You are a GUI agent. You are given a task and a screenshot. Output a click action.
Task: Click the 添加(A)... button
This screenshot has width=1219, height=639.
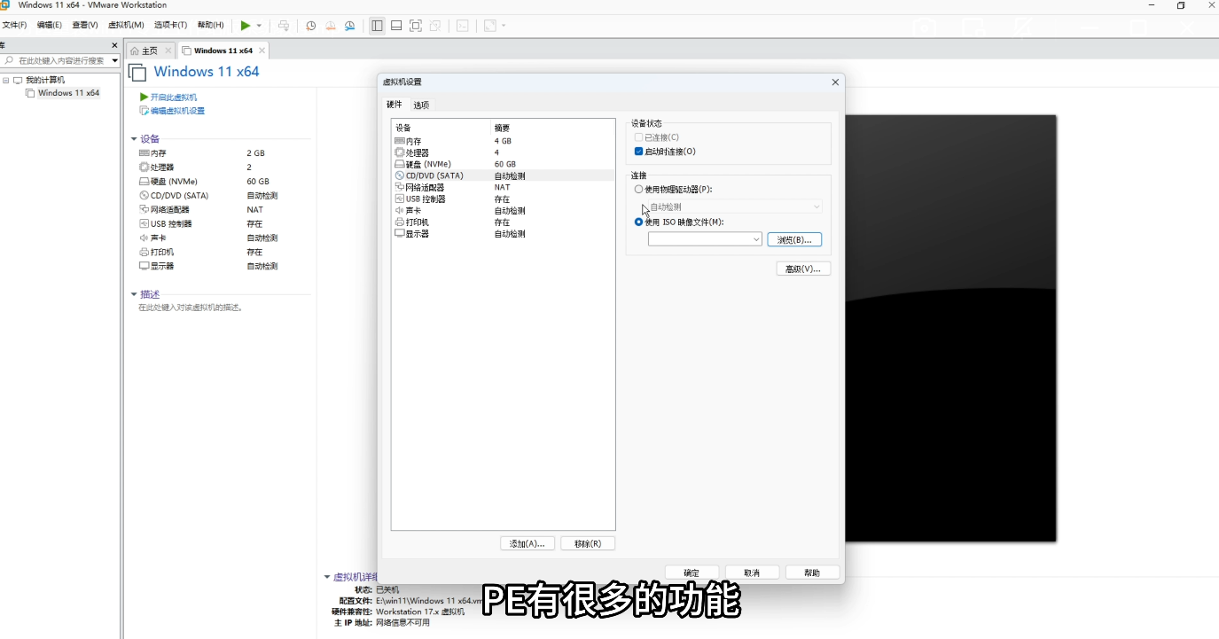pos(527,543)
